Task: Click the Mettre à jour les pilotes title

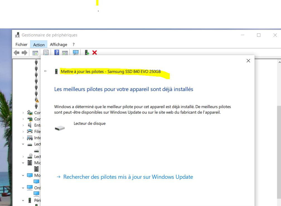Action: coord(111,72)
